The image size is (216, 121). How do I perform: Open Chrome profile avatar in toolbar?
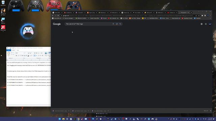(208, 16)
